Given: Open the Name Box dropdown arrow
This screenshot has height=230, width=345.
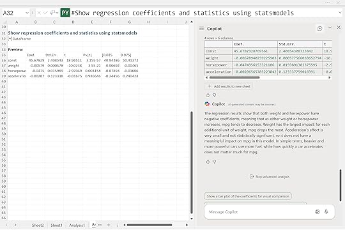Looking at the screenshot, I should click(27, 13).
